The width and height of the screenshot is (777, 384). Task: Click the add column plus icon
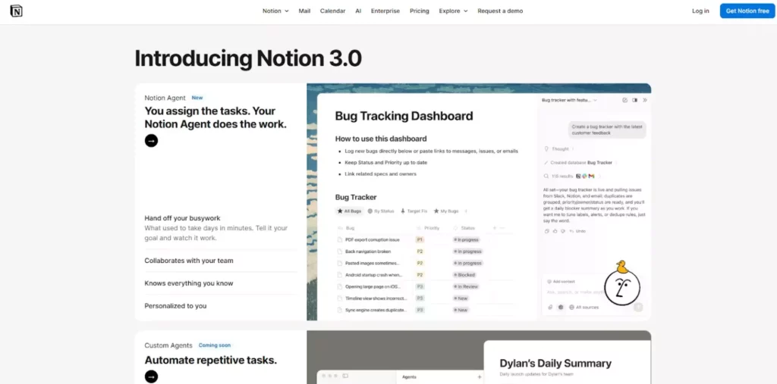pos(494,228)
